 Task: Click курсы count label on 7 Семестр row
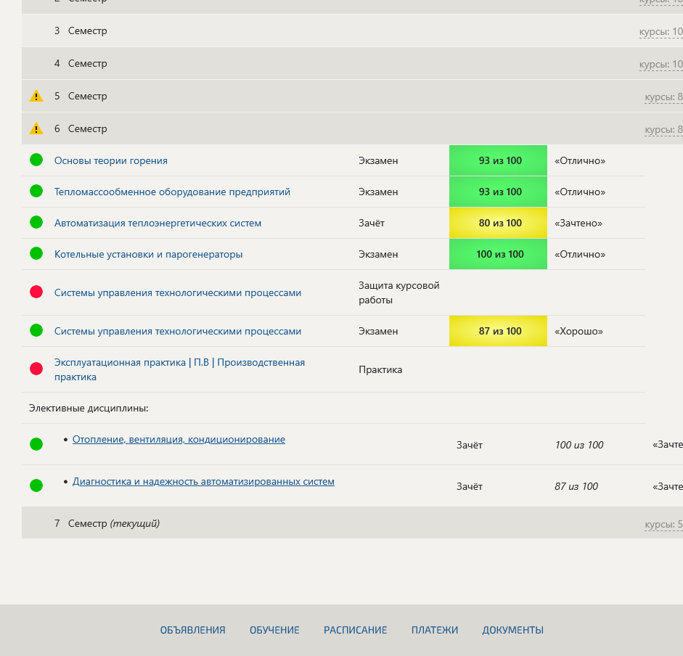663,524
